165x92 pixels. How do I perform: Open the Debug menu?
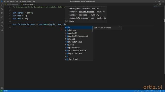click(x=24, y=1)
